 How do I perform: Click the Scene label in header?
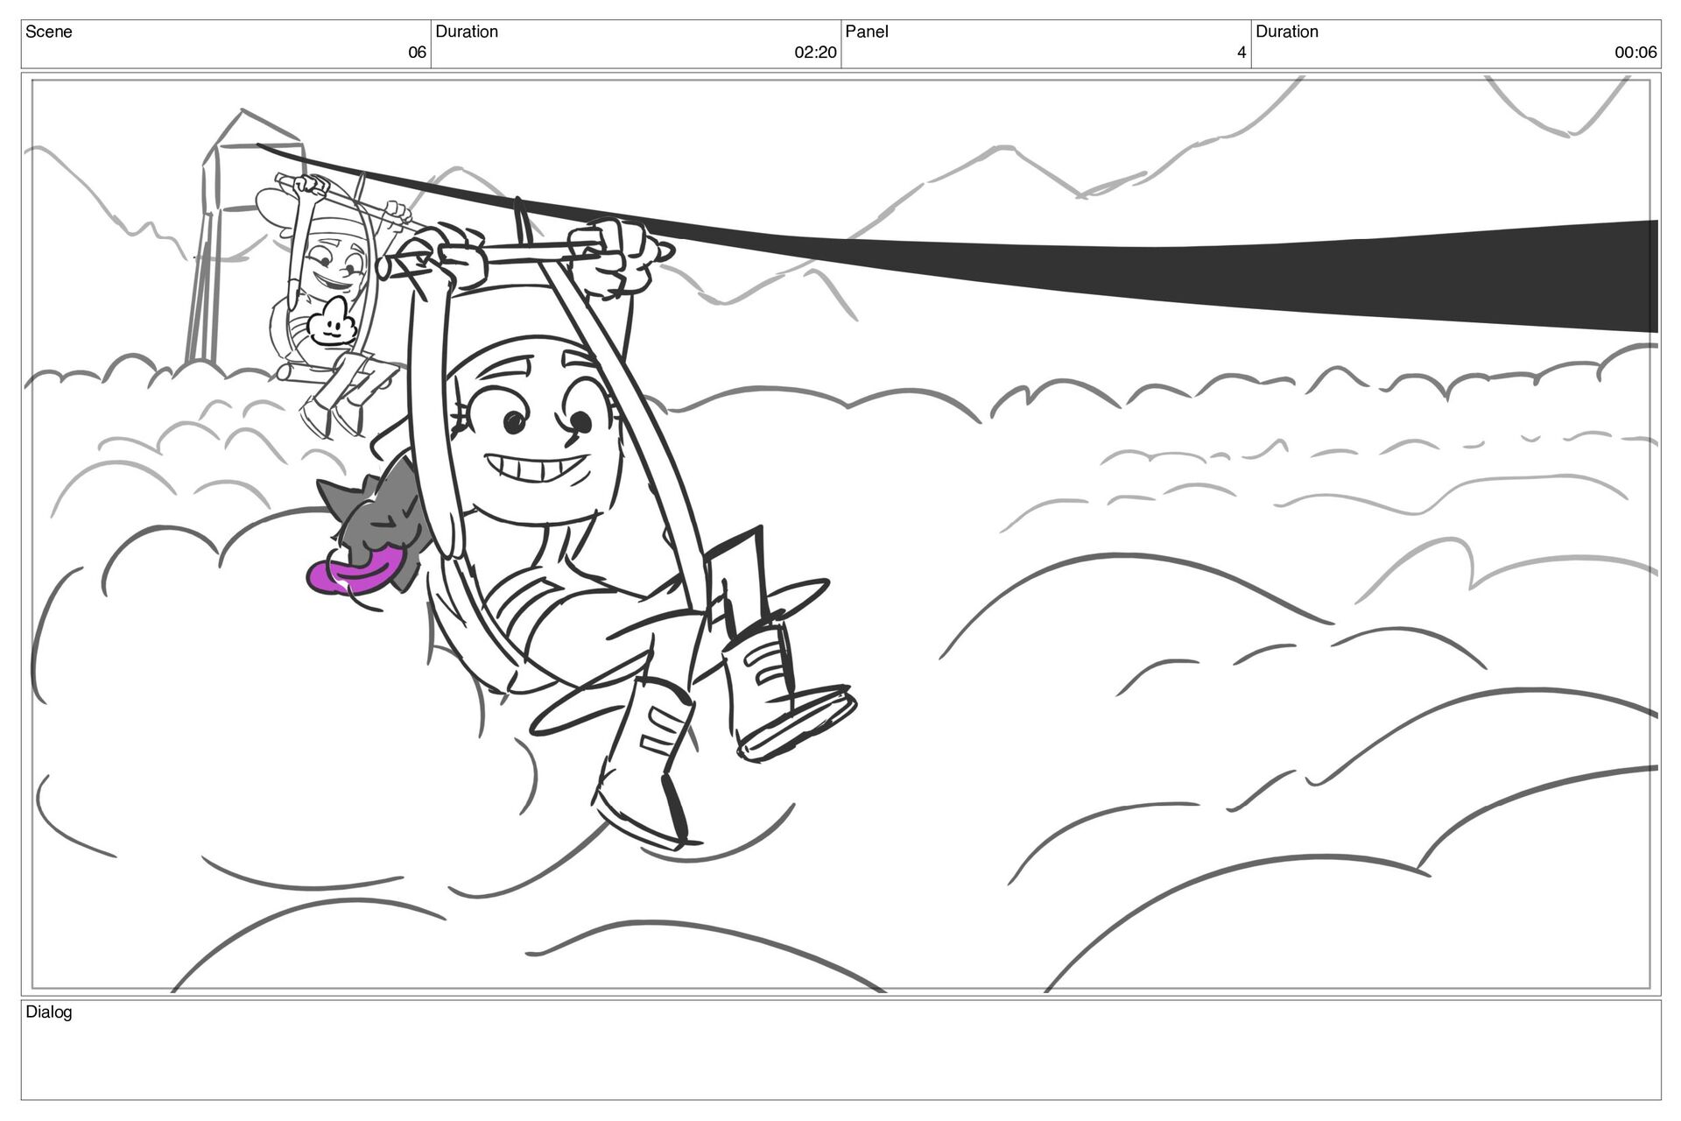[49, 32]
